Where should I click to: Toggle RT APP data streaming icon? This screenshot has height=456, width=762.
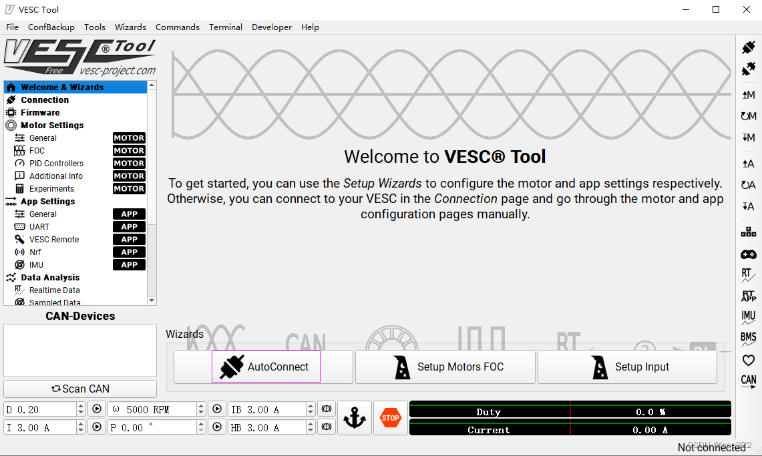click(749, 296)
